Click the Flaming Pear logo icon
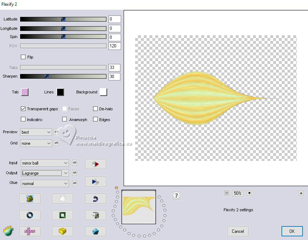308x240 pixels. click(8, 231)
